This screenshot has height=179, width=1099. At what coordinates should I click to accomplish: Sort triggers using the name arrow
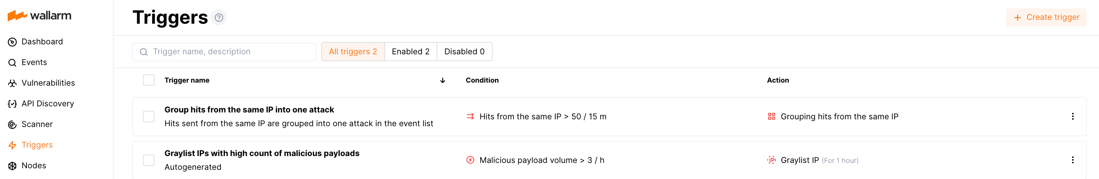[x=442, y=81]
